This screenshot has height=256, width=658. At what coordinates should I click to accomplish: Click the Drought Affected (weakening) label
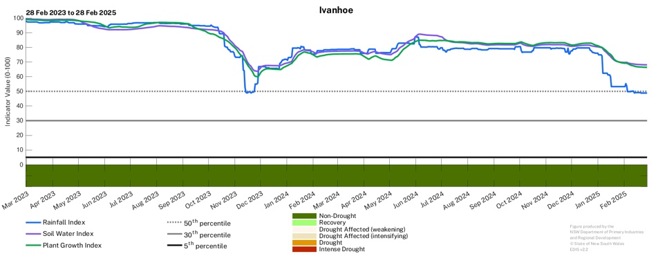(362, 230)
